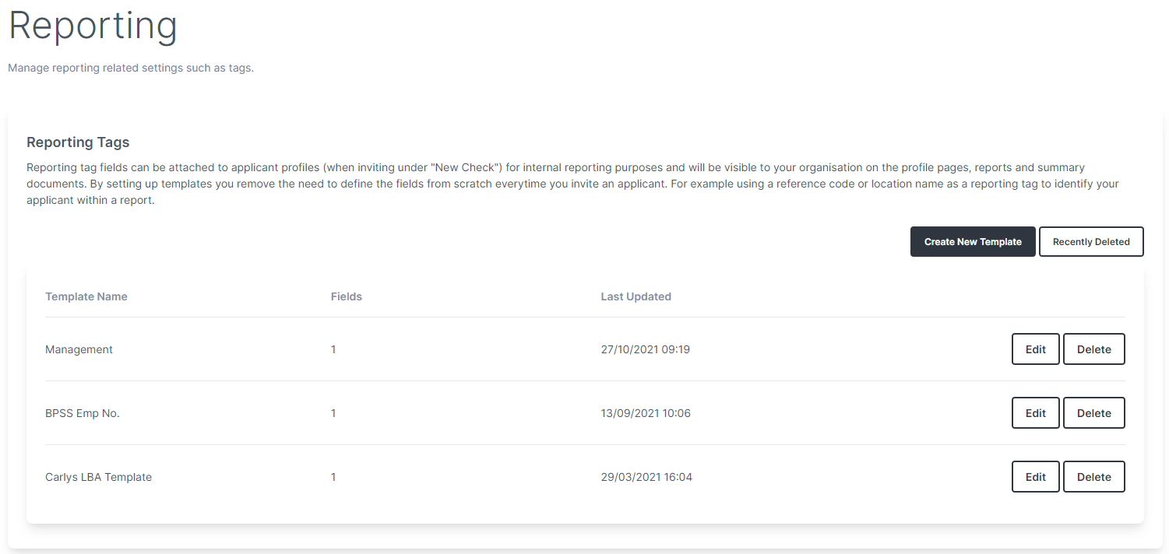Edit the Management template
This screenshot has width=1169, height=554.
(x=1036, y=349)
